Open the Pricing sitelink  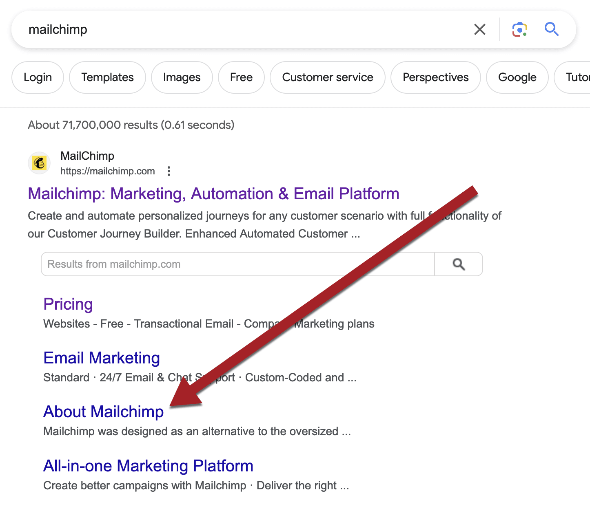(68, 304)
